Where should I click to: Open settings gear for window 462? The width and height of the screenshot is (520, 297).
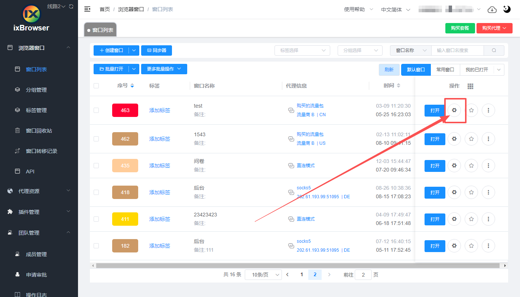point(454,139)
